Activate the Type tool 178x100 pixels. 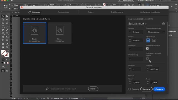(x=3, y=27)
